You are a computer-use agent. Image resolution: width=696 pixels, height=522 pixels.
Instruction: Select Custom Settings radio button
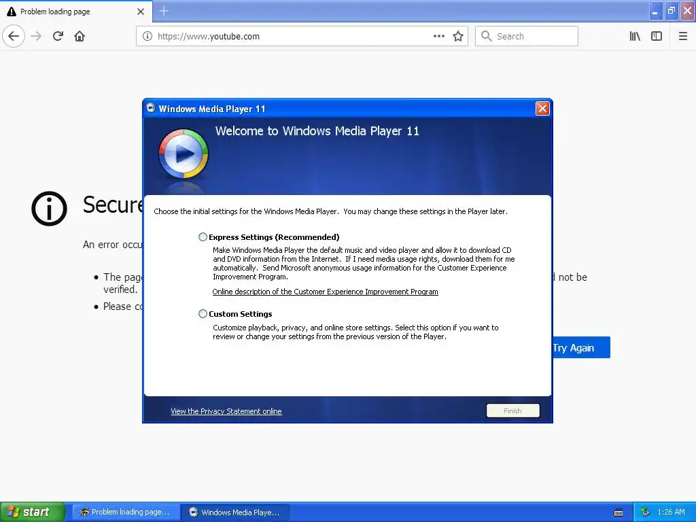coord(203,314)
